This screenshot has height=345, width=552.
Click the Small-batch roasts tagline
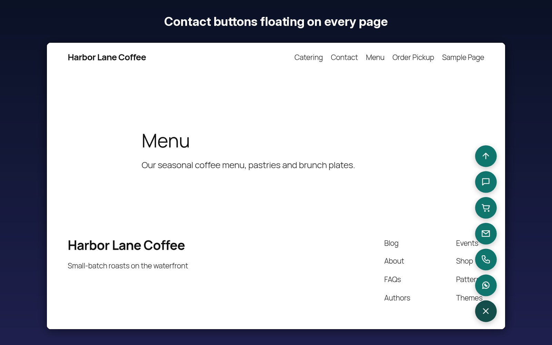128,266
